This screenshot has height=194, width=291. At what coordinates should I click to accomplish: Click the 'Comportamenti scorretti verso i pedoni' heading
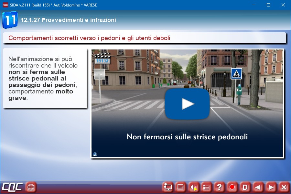click(x=89, y=38)
